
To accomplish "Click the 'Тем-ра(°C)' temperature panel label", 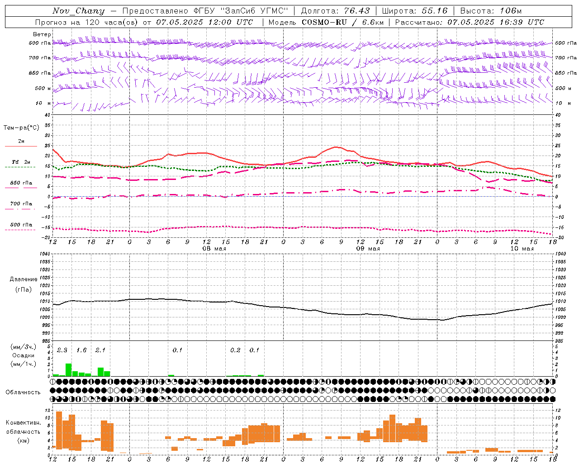I will tap(21, 128).
